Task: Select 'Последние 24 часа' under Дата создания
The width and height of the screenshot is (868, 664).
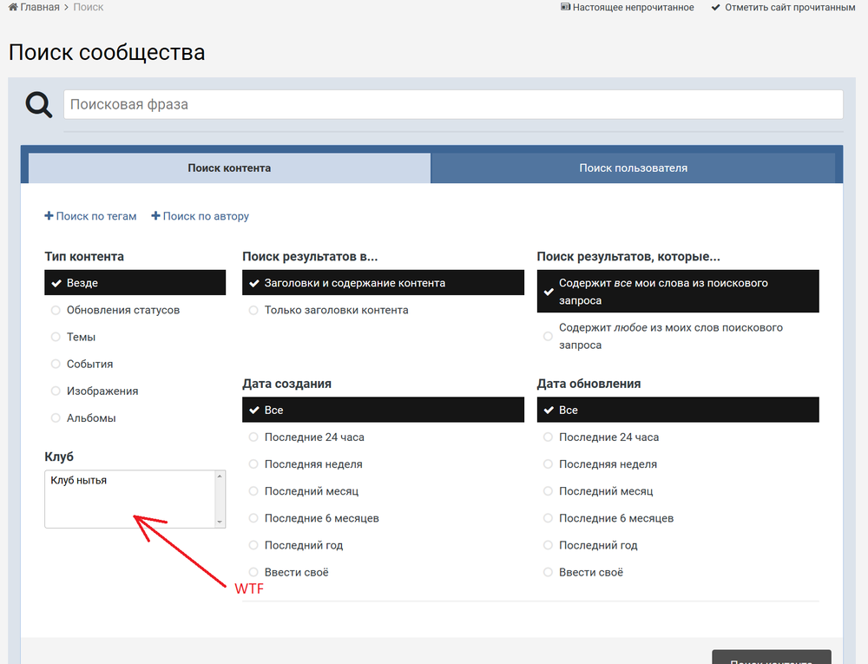Action: coord(314,437)
